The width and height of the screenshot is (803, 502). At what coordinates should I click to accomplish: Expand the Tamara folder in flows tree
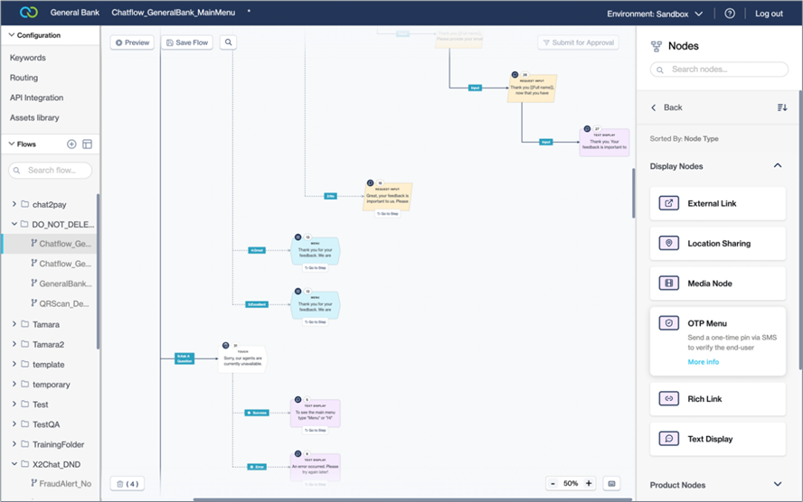click(14, 324)
